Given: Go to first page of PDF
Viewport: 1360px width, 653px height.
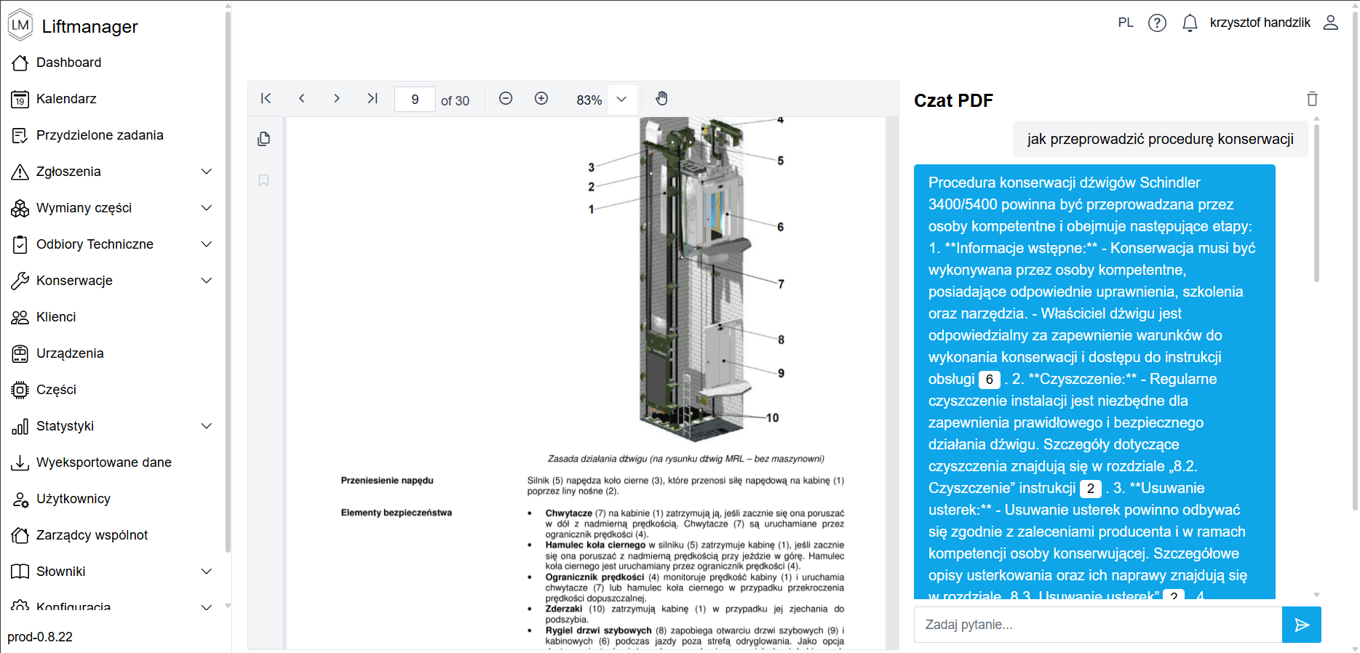Looking at the screenshot, I should [266, 99].
